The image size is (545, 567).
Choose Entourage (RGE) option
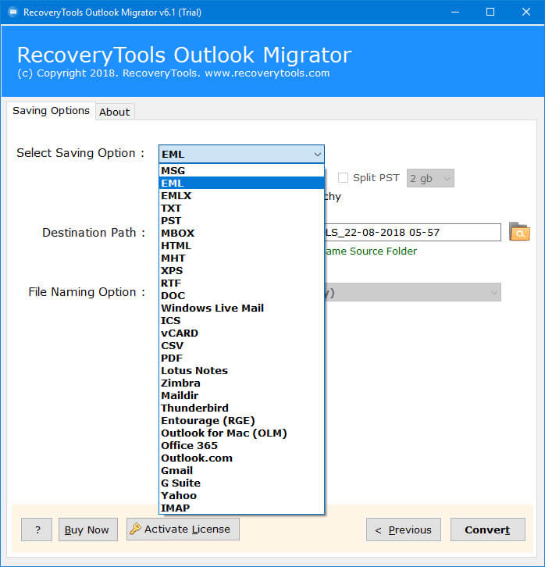(x=241, y=420)
